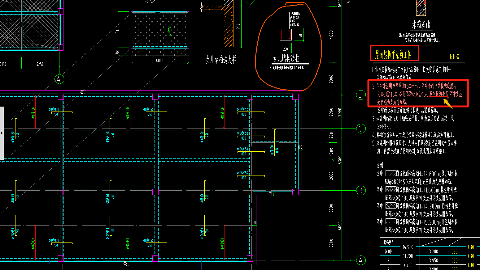
Task: Click note 4 beginning 楼板预留洞口尺寸
Action: click(413, 135)
